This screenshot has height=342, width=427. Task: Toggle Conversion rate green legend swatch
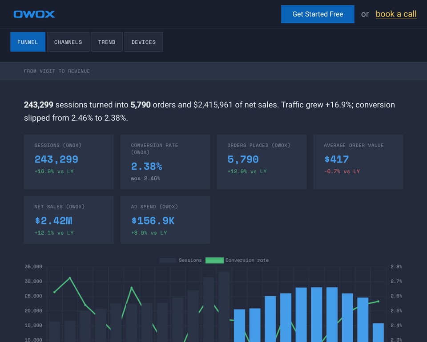coord(214,260)
